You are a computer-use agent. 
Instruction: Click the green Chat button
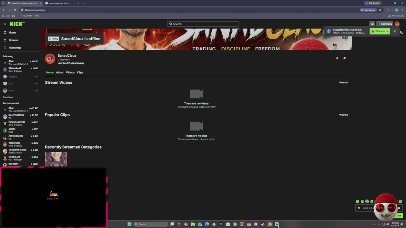[x=398, y=216]
